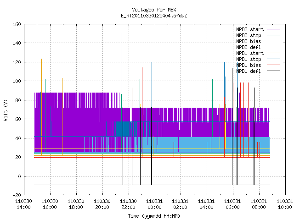
Task: Click the Time (yymmdd HH:MM) axis label
Action: (154, 216)
